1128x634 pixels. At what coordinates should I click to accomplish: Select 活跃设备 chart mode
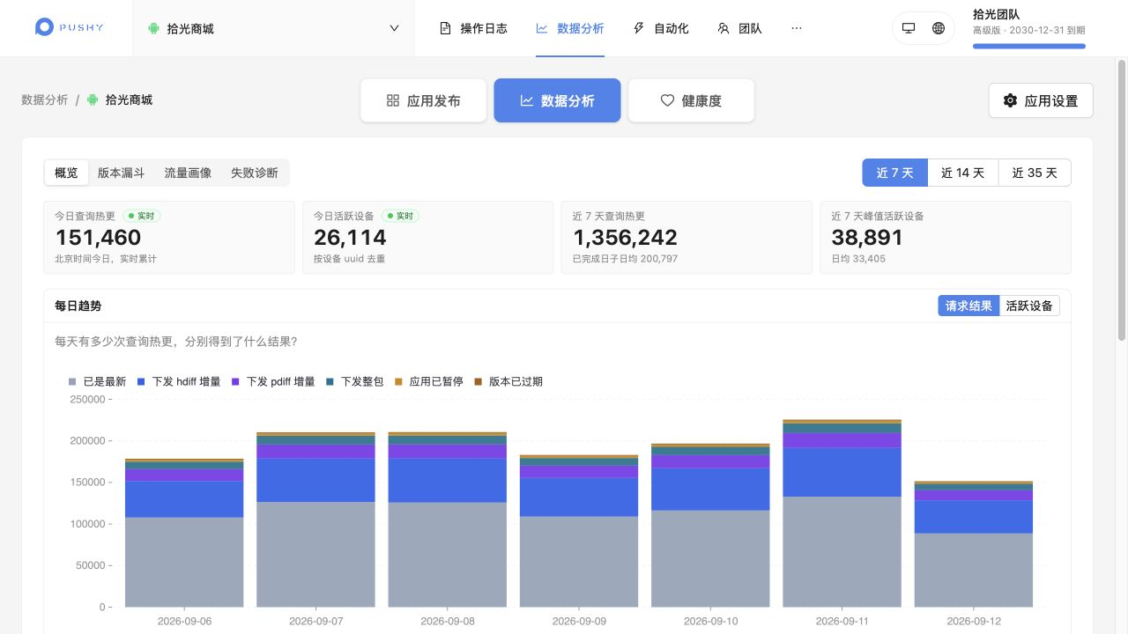[x=1029, y=306]
